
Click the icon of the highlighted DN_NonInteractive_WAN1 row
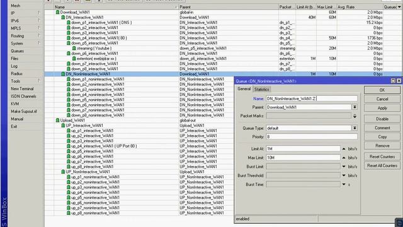63,74
